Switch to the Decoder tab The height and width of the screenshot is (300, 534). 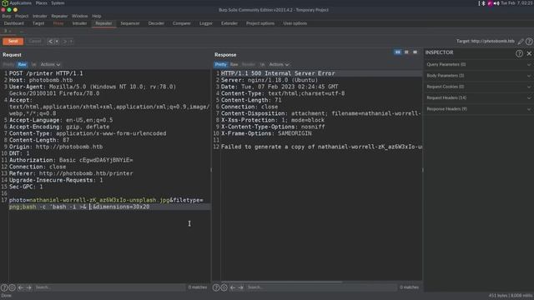(x=156, y=23)
